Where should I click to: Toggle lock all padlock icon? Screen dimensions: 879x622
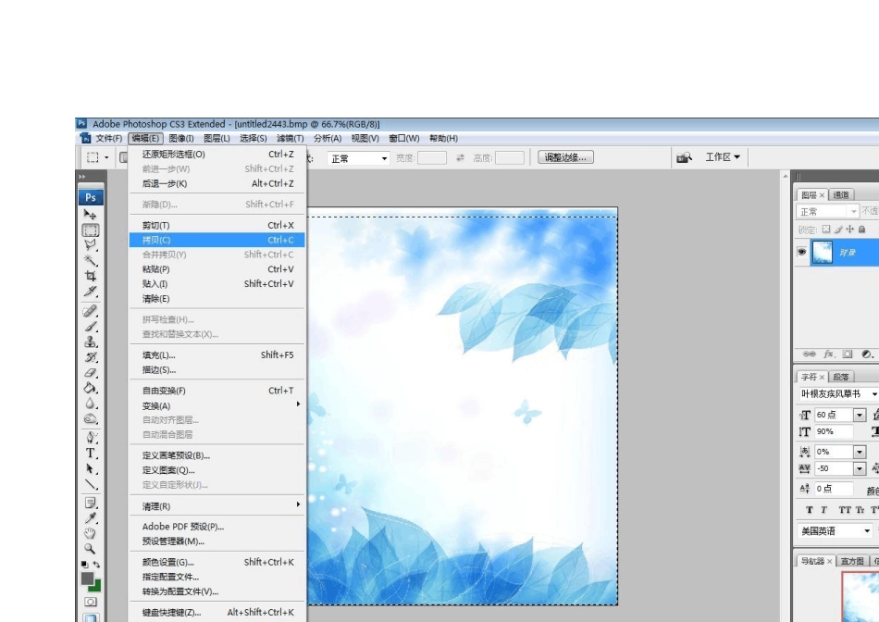pyautogui.click(x=862, y=229)
